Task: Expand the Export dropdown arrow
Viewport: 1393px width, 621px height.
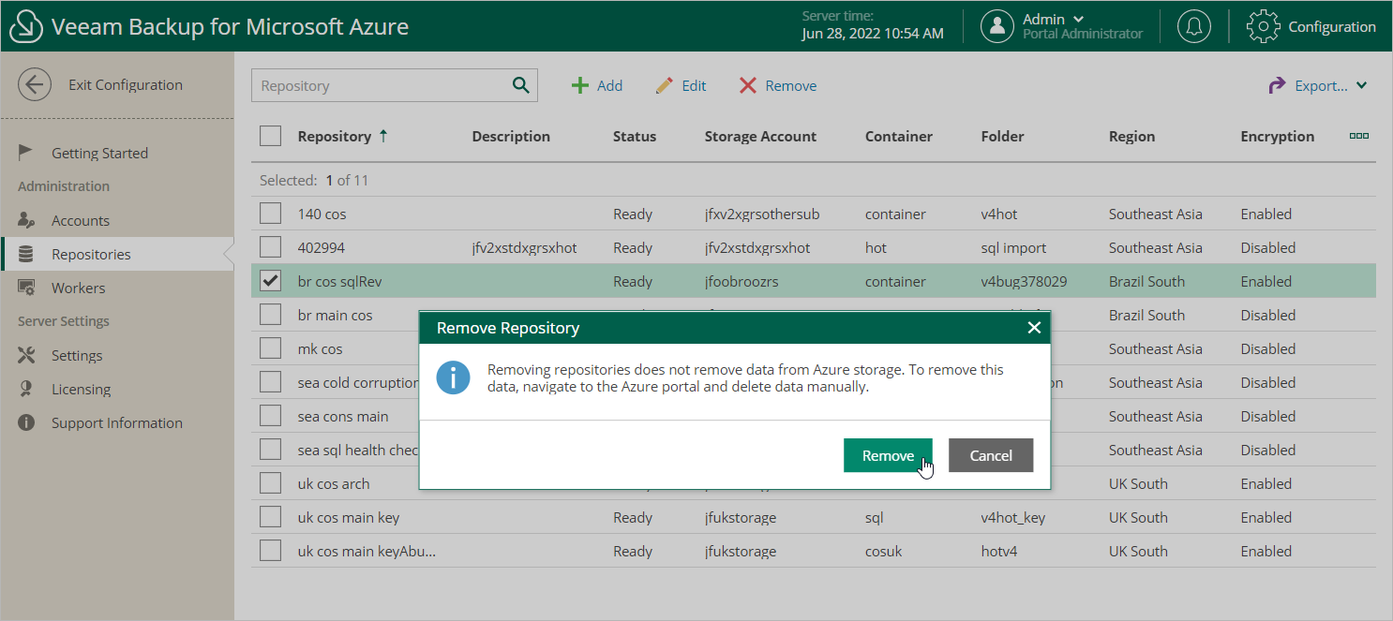Action: pos(1362,85)
